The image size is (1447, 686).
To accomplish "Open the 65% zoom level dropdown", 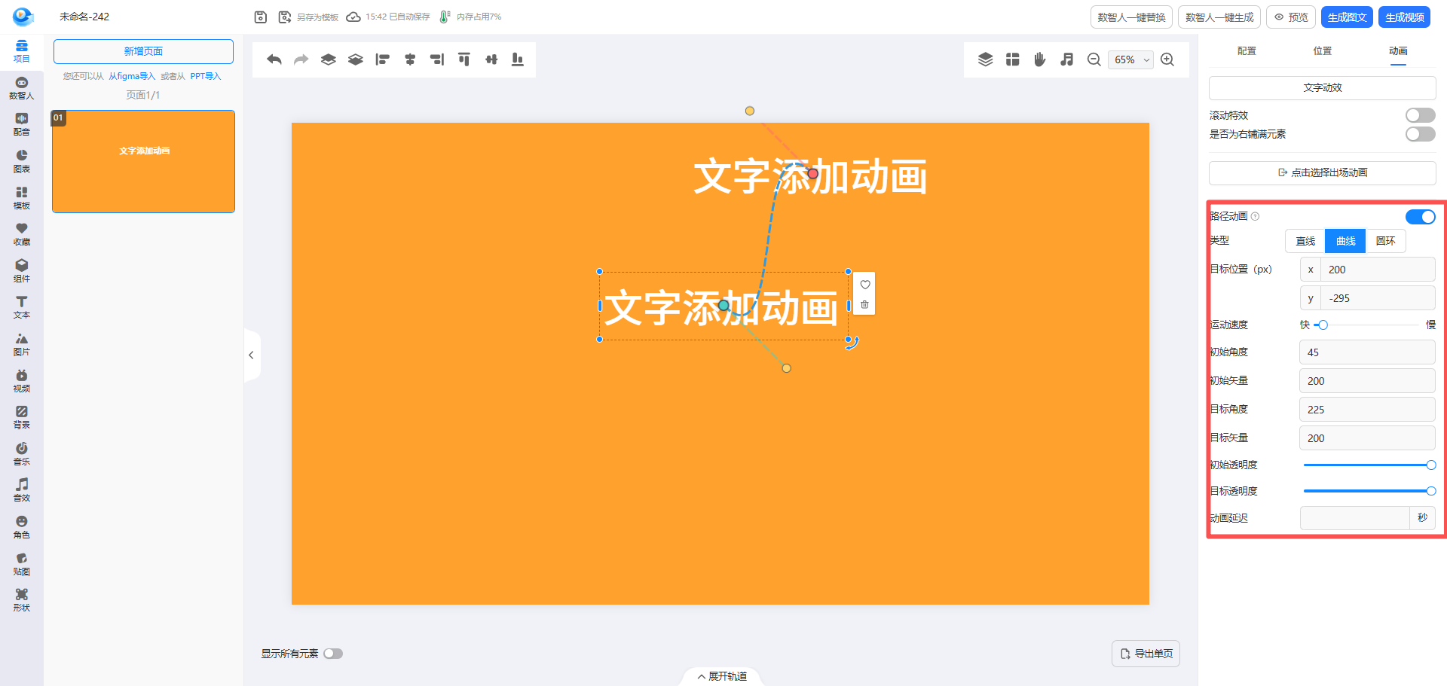I will [x=1130, y=60].
